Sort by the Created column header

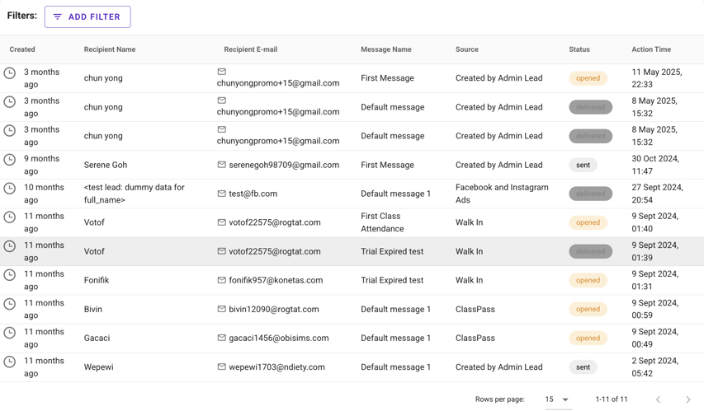tap(22, 49)
